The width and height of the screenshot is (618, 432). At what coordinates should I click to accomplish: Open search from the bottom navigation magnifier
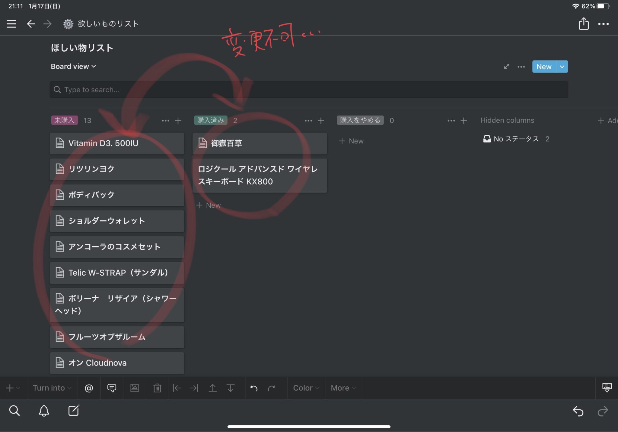[15, 411]
